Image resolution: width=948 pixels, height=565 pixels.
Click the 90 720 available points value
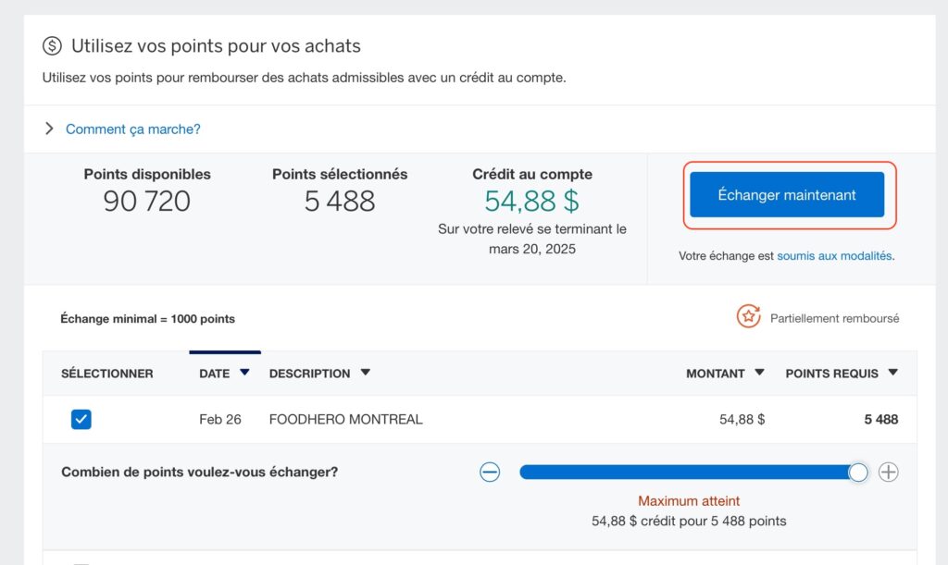coord(147,201)
